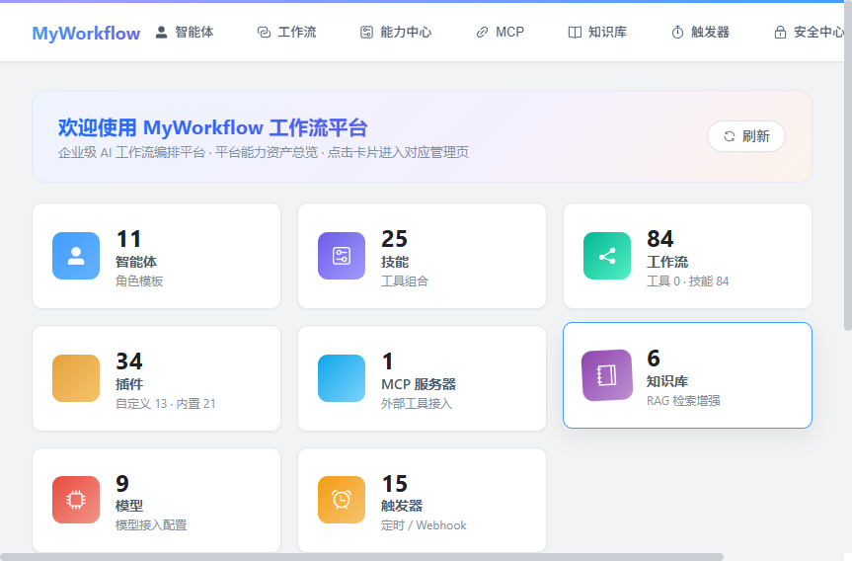The image size is (852, 561).
Task: Click the number 9 on 模型 card
Action: pyautogui.click(x=122, y=484)
